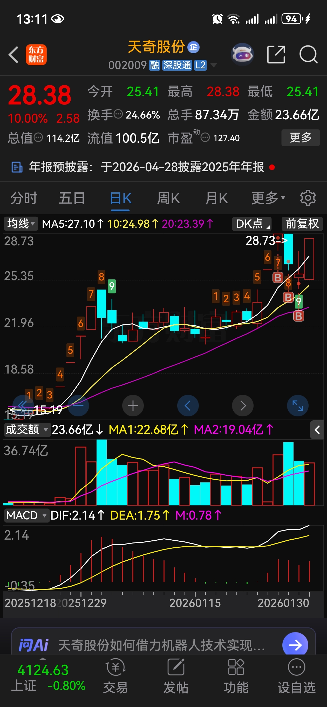Toggle the eye icon in status bar
Viewport: 327px width, 707px height.
point(58,19)
